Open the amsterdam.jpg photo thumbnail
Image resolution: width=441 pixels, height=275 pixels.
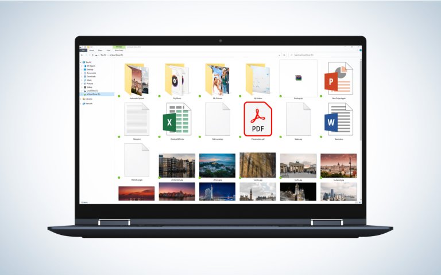point(177,165)
